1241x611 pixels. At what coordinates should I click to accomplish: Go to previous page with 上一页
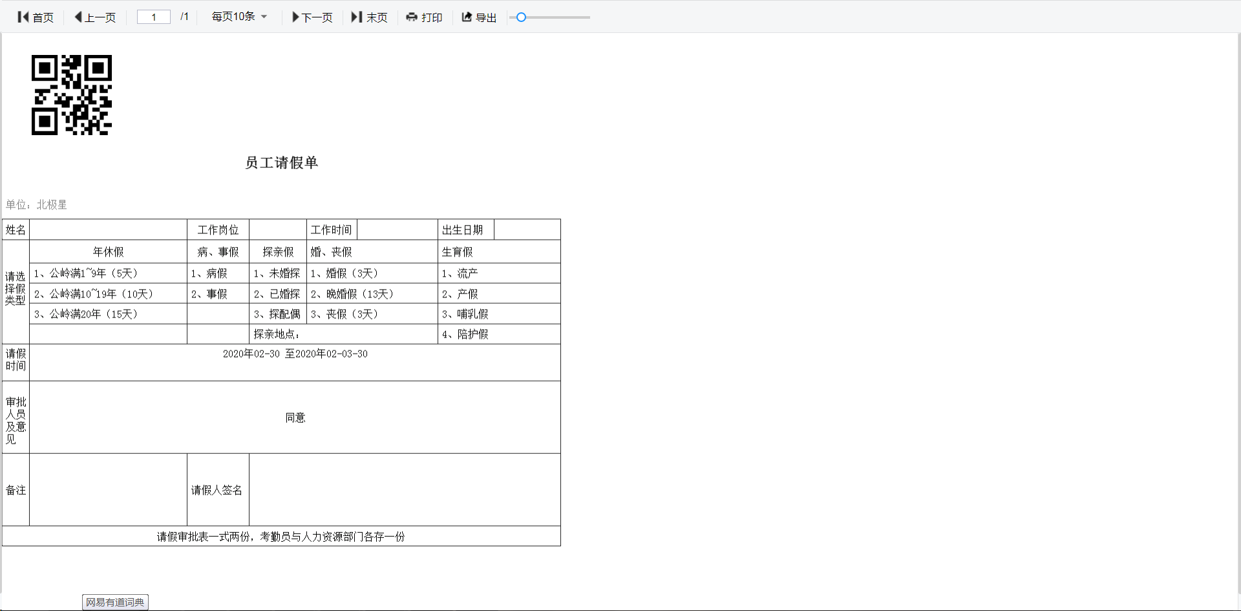(x=95, y=17)
